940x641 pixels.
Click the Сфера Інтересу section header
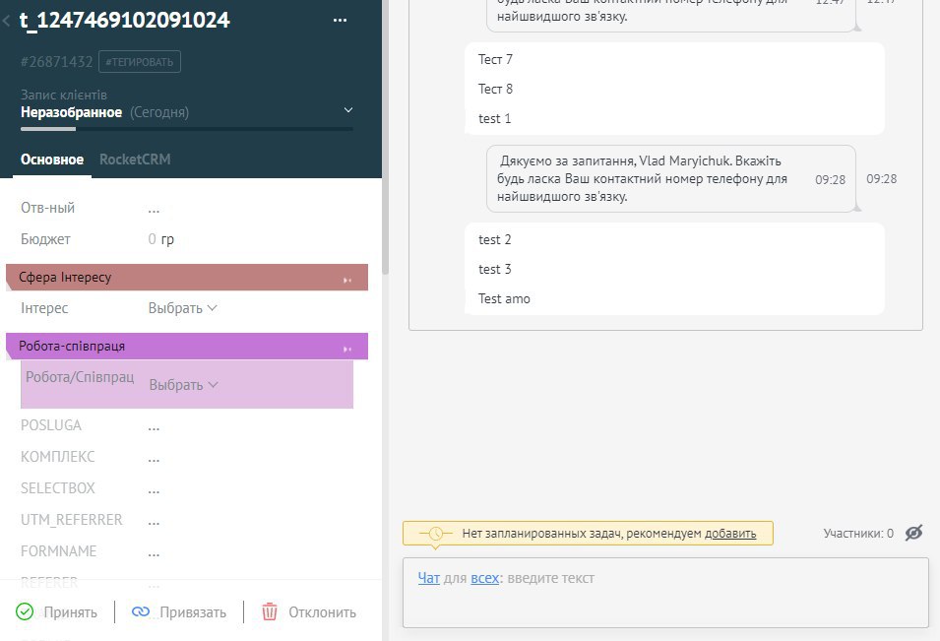[187, 277]
